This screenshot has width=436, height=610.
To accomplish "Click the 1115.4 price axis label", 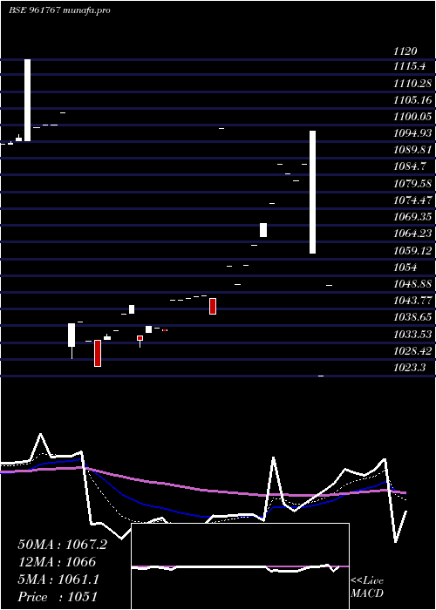I will [409, 66].
